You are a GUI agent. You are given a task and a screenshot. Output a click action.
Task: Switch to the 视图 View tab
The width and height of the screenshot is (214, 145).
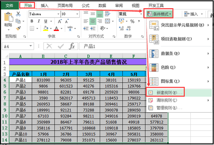(x=136, y=5)
